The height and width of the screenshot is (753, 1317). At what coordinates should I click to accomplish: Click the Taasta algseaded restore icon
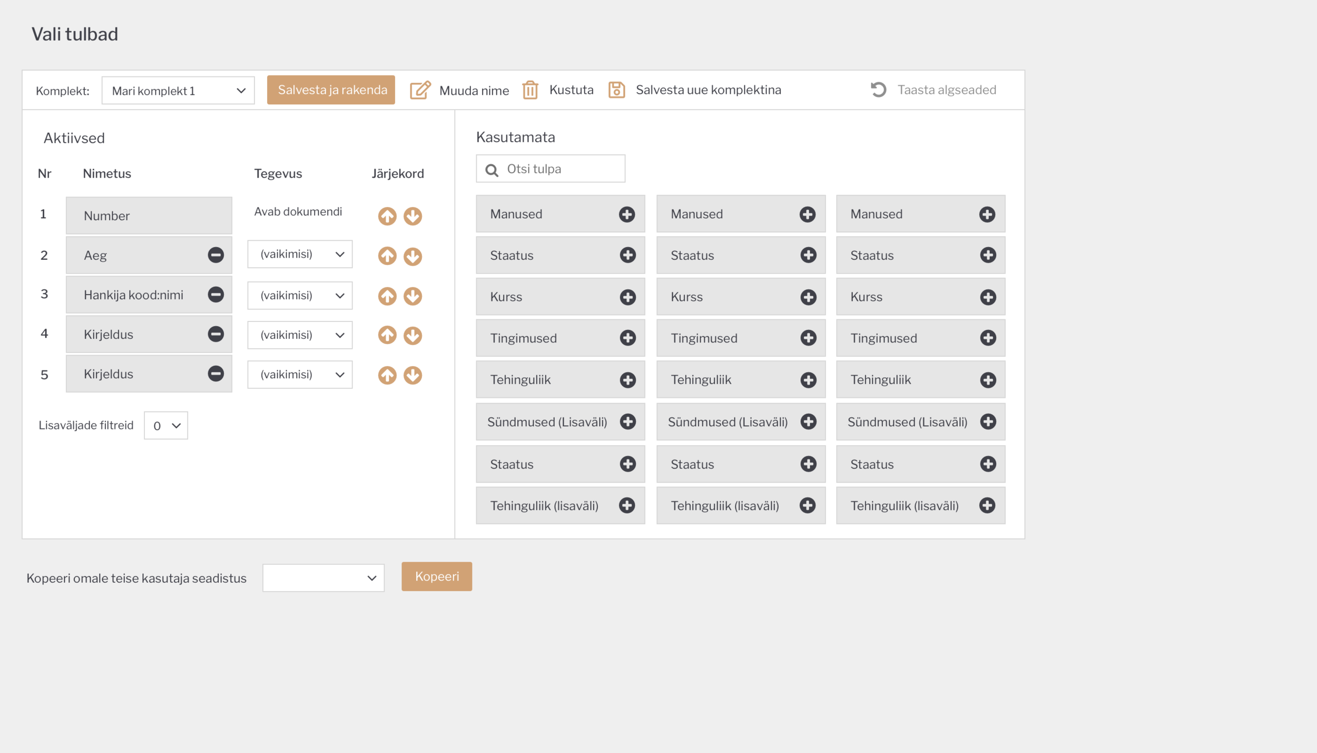point(878,90)
